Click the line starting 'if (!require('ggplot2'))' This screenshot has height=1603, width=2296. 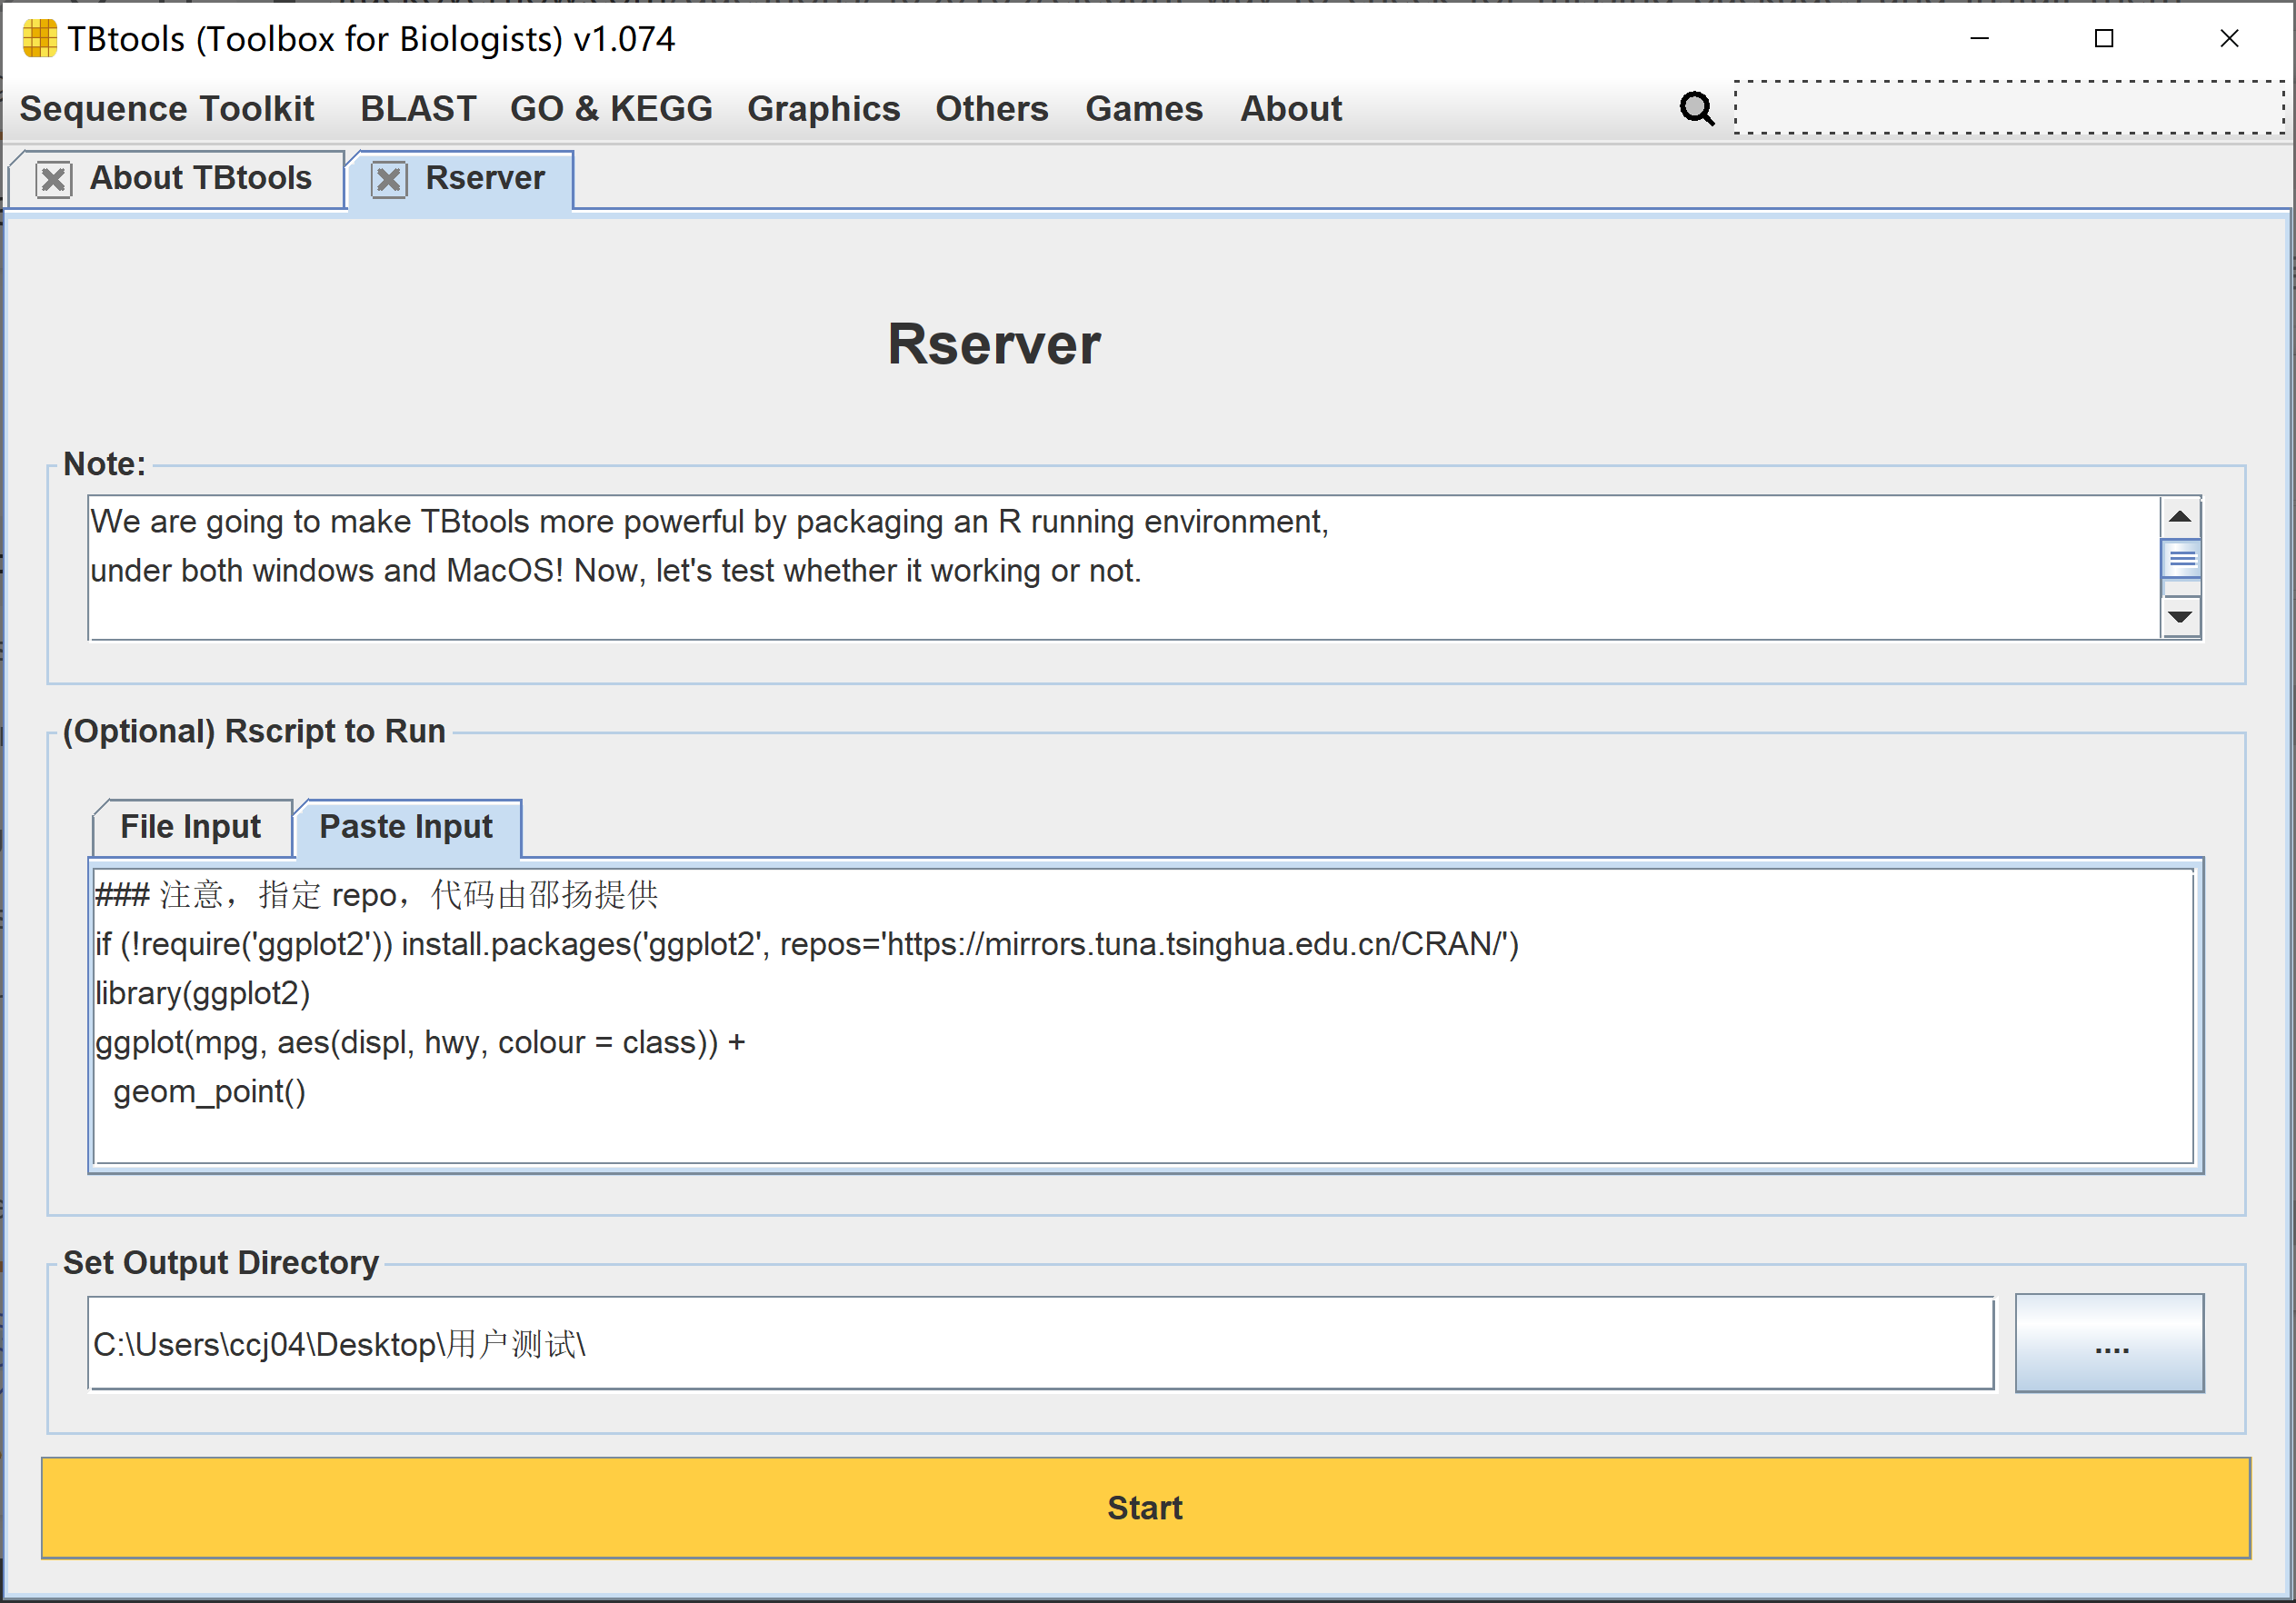click(x=807, y=944)
